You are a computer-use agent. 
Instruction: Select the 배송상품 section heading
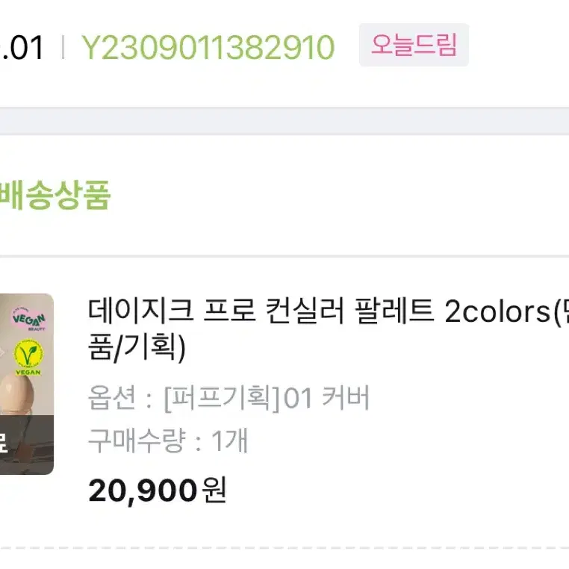tap(55, 195)
